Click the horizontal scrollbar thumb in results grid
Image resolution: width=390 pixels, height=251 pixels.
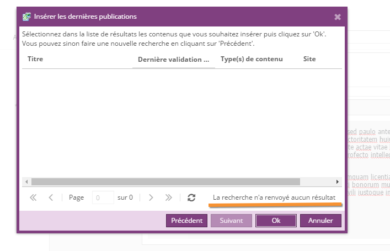(x=165, y=181)
